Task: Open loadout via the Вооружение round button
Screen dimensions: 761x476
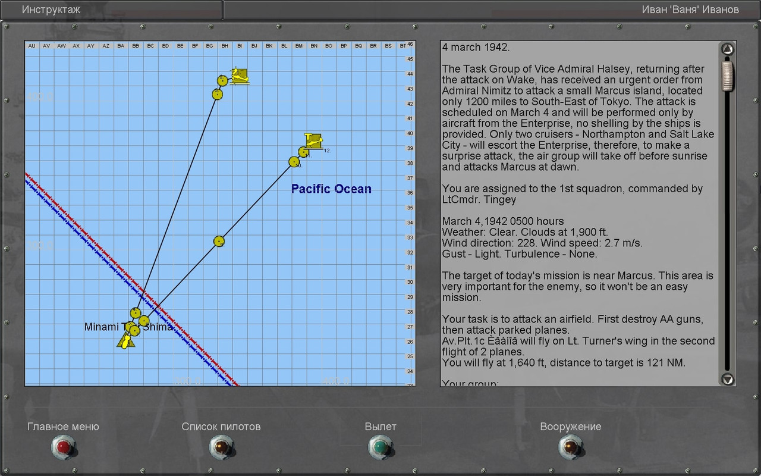Action: [570, 447]
